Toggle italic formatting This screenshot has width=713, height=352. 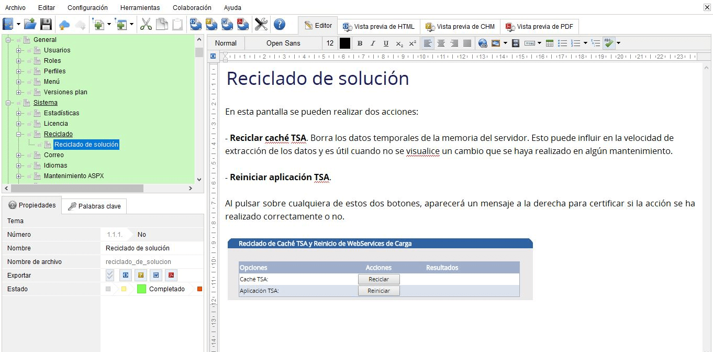373,43
